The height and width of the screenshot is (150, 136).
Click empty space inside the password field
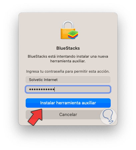click(82, 89)
